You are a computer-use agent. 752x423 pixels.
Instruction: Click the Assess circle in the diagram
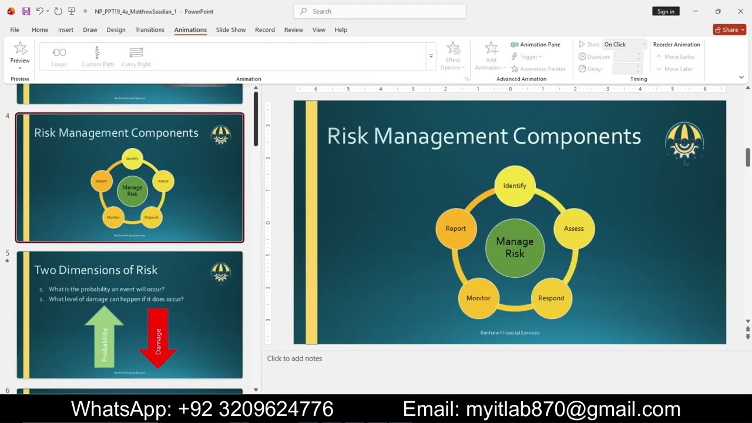click(x=574, y=229)
